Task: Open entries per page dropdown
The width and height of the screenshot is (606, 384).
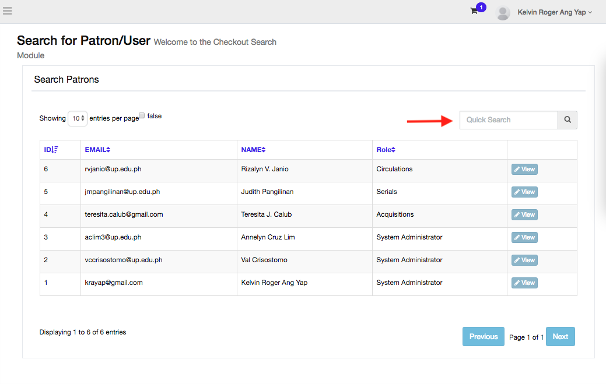Action: (78, 118)
